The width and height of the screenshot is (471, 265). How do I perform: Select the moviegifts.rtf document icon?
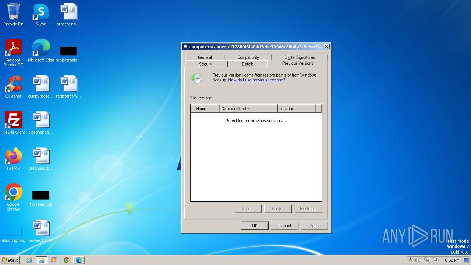pyautogui.click(x=41, y=231)
